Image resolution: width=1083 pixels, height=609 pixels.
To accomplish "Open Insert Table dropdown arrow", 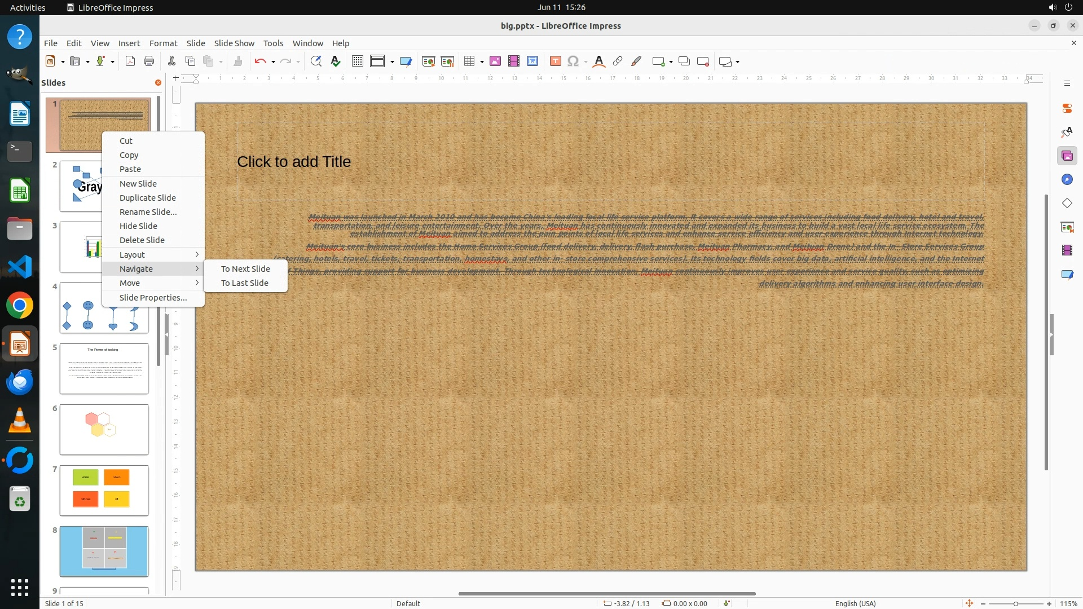I will pyautogui.click(x=482, y=61).
